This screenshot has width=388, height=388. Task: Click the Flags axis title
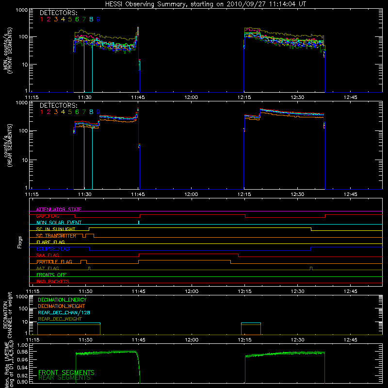[20, 242]
